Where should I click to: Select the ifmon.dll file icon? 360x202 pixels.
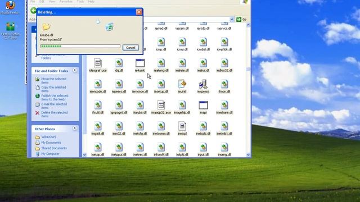(x=224, y=84)
